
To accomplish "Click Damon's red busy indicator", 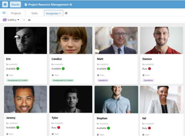I will coord(150,69).
